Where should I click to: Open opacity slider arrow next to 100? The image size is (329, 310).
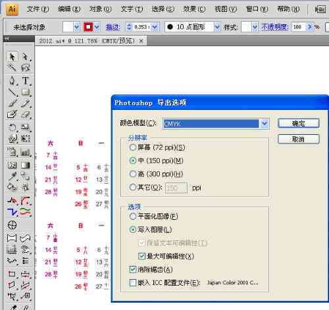pos(309,27)
